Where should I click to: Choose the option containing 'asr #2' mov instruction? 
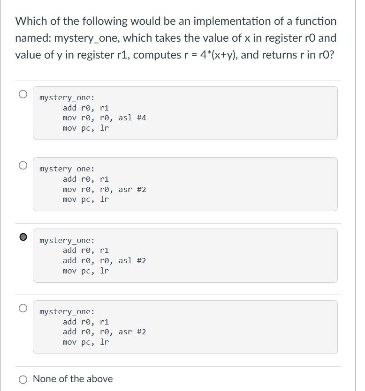tap(23, 165)
